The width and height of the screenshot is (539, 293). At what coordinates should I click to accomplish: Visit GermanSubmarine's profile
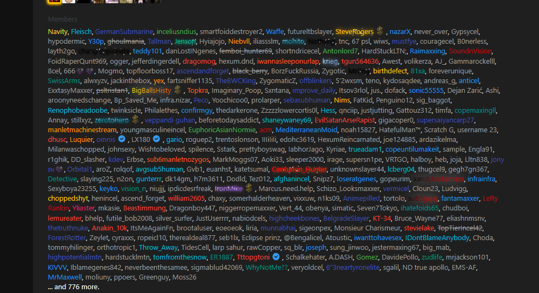pos(124,31)
